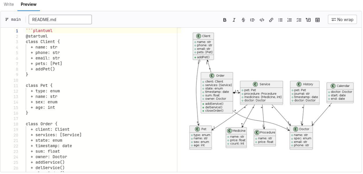The width and height of the screenshot is (363, 174).
Task: Click the Pet class icon in the diagram
Action: 197,129
